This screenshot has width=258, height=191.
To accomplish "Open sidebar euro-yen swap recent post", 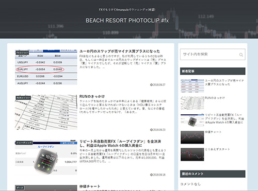I will (x=224, y=82).
